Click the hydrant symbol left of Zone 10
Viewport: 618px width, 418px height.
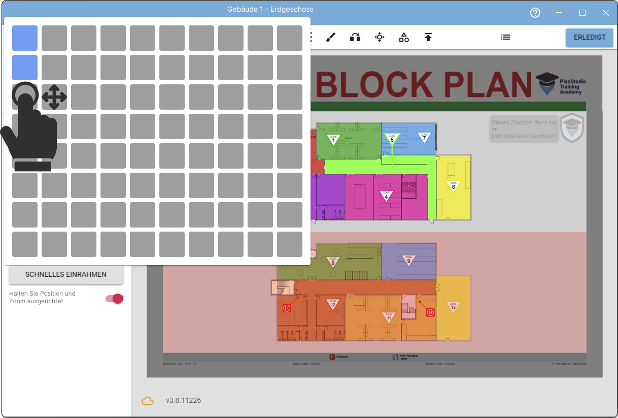tap(431, 312)
